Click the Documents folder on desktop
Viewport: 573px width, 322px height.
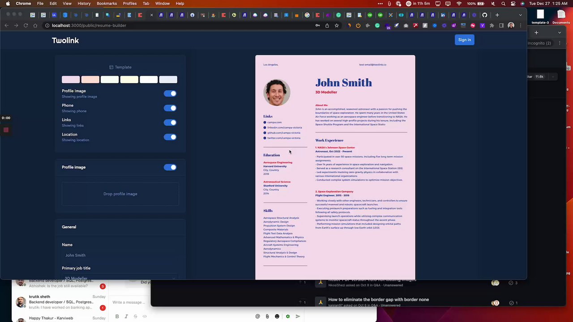561,17
